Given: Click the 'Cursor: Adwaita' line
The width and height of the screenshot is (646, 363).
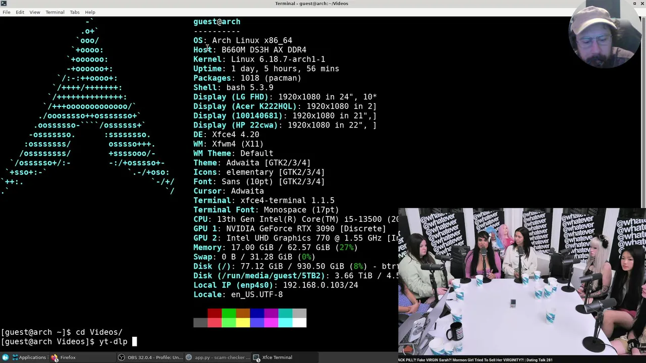Looking at the screenshot, I should [x=229, y=191].
